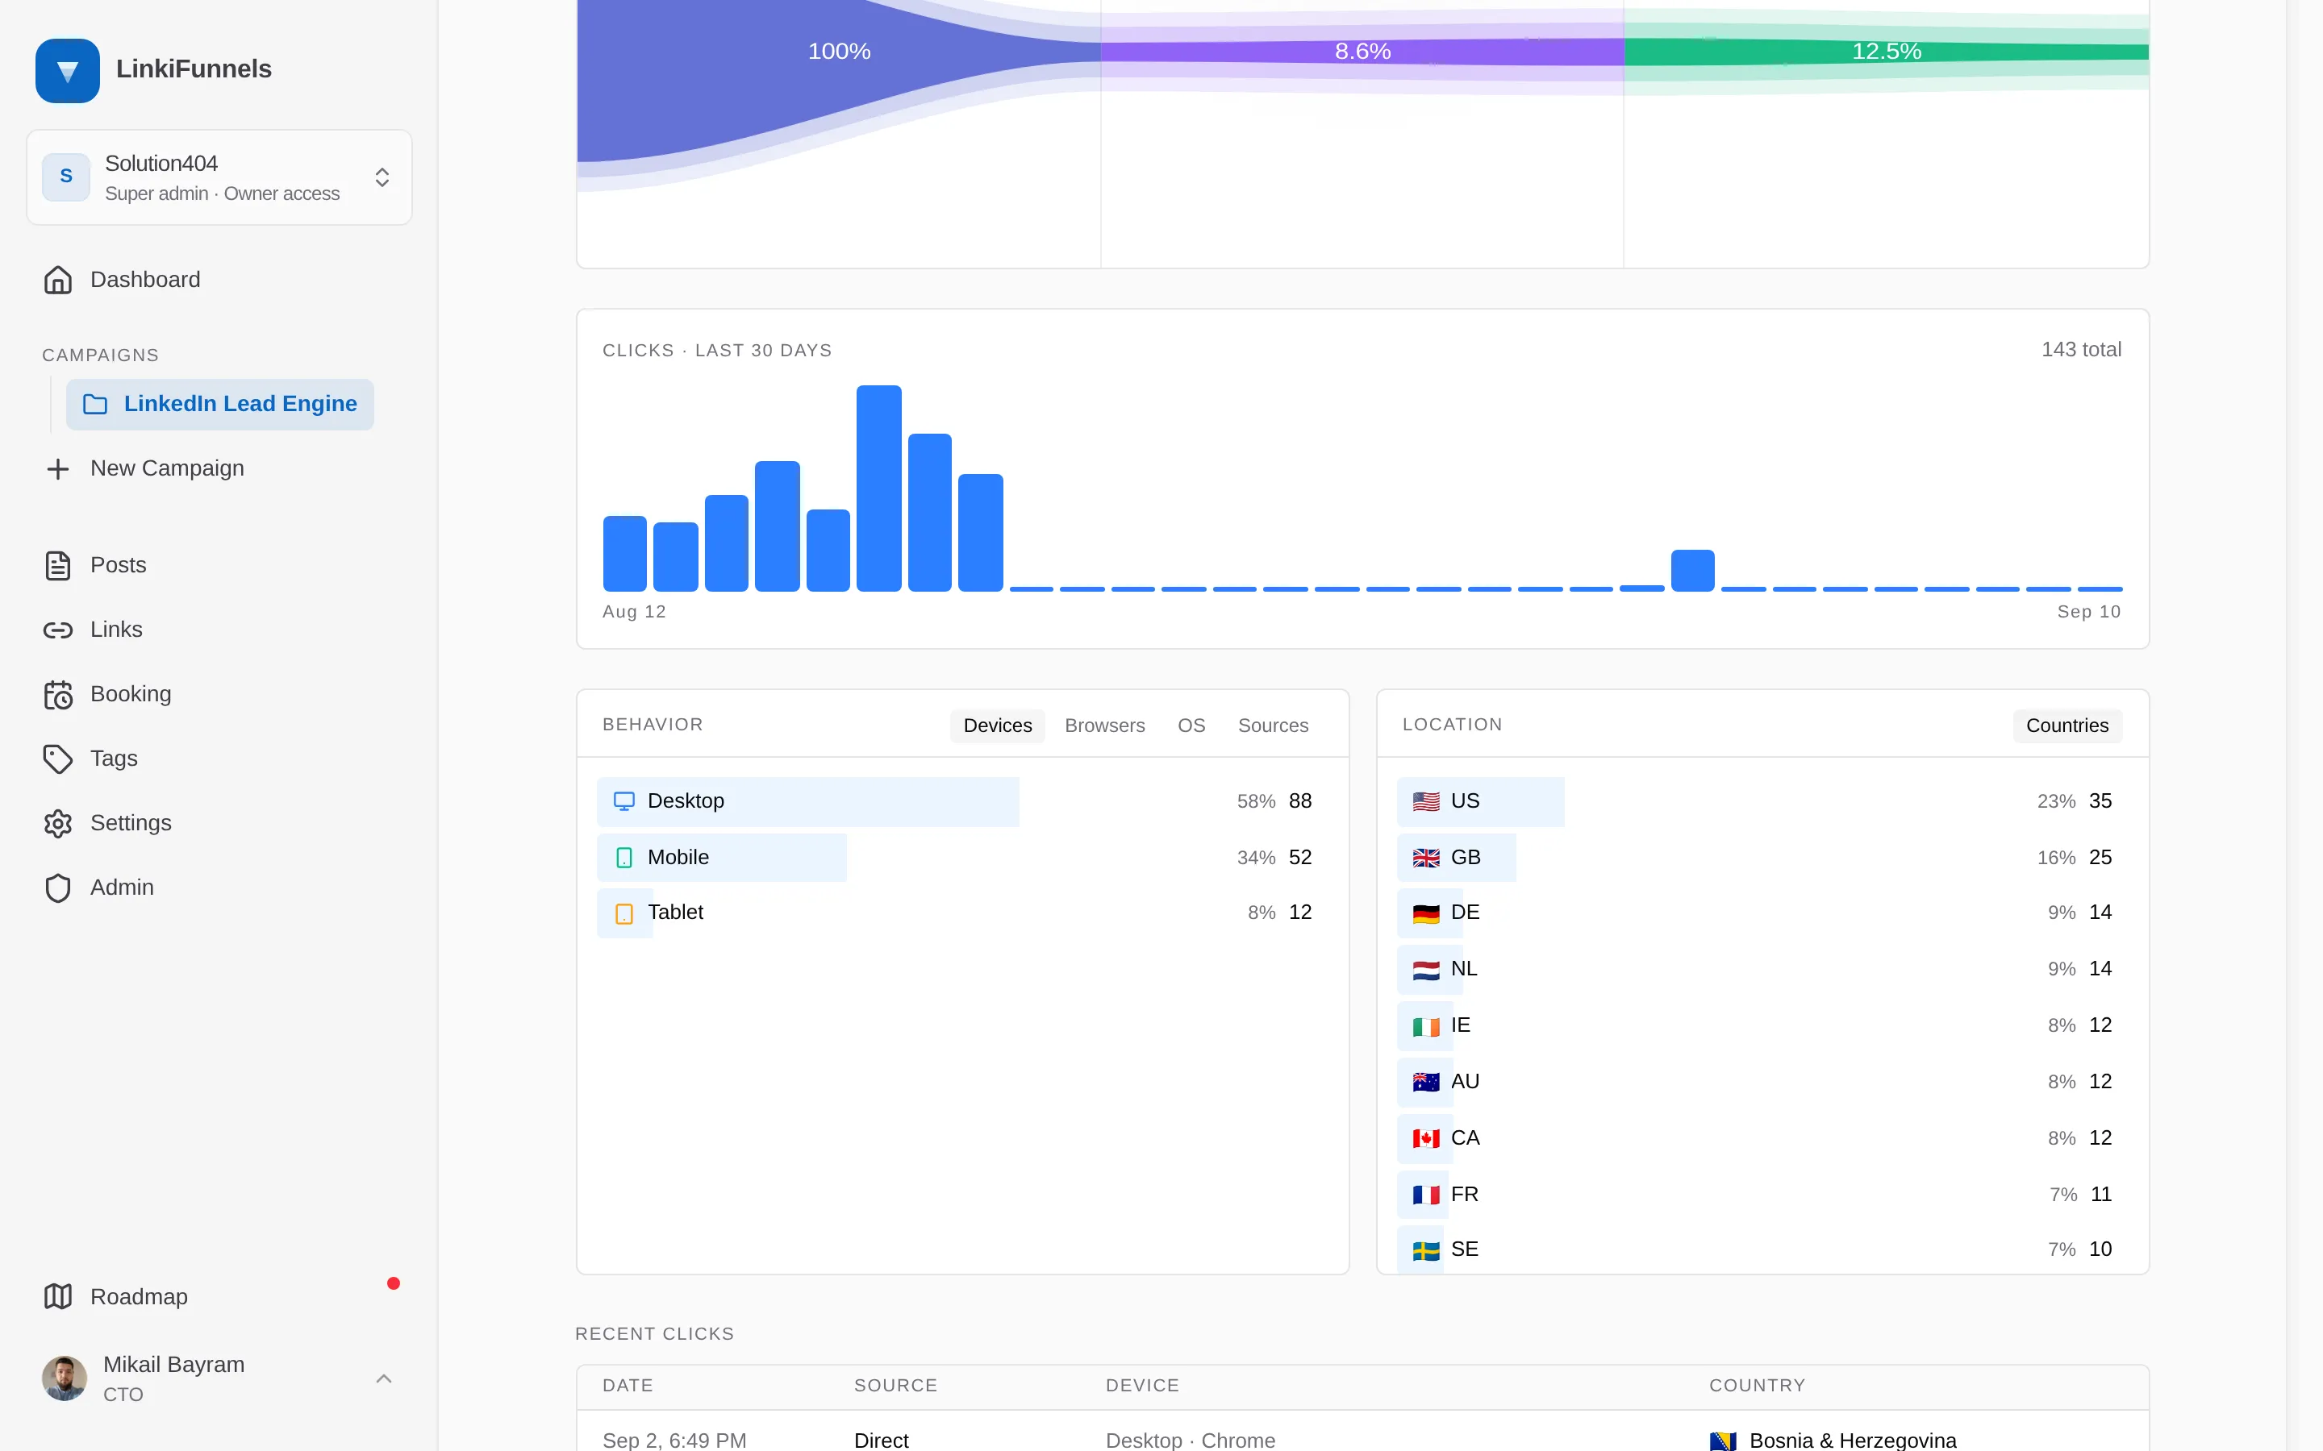Open Roadmap via the map icon
The width and height of the screenshot is (2323, 1451).
(x=57, y=1296)
